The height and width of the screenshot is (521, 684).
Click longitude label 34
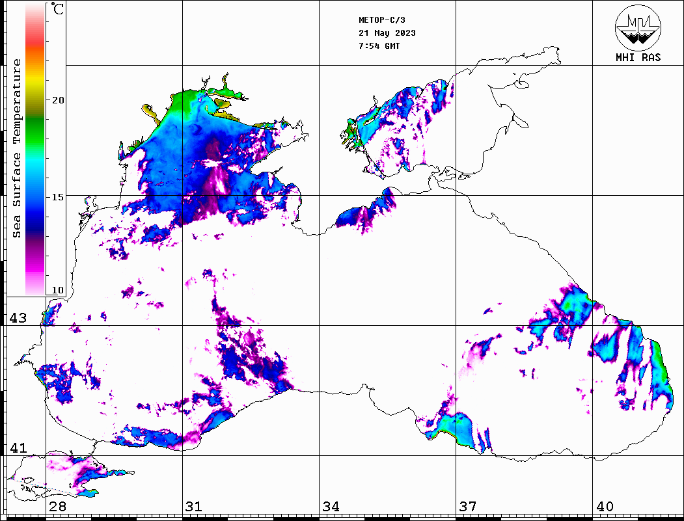[x=331, y=507]
